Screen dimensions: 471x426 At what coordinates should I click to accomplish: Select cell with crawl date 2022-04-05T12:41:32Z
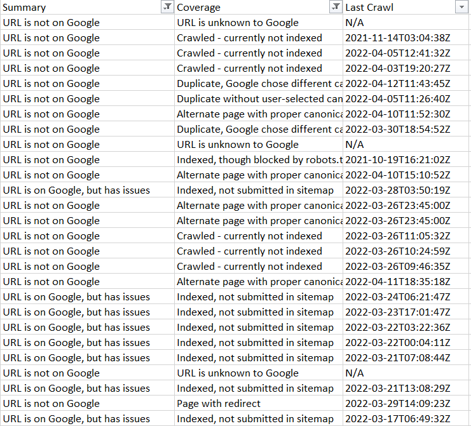(x=406, y=53)
